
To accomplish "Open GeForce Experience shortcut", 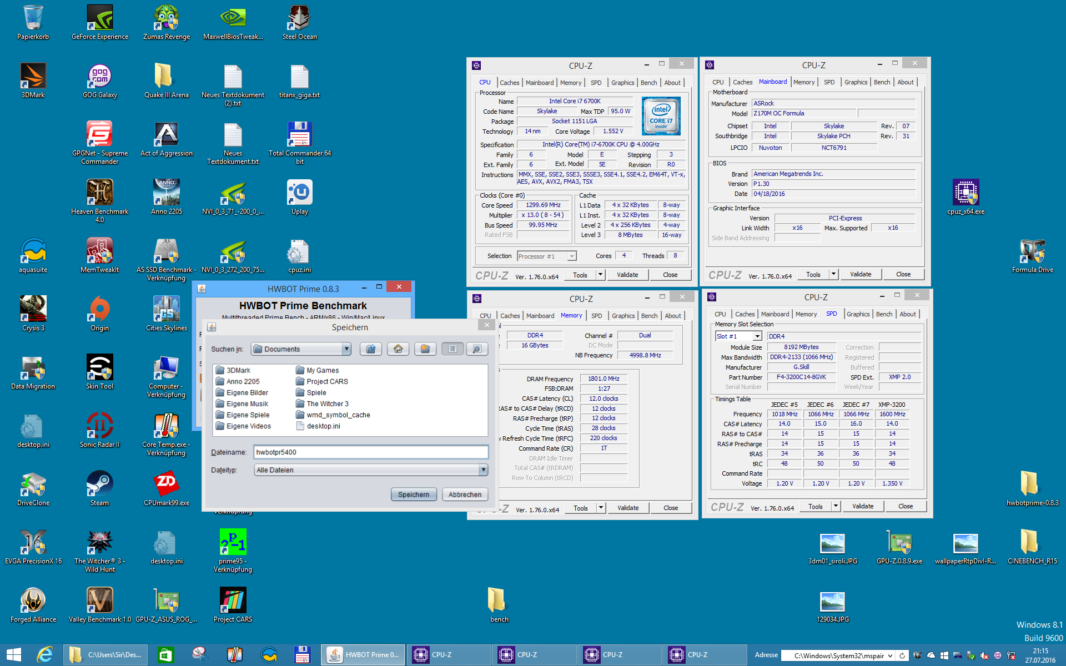I will (x=100, y=22).
